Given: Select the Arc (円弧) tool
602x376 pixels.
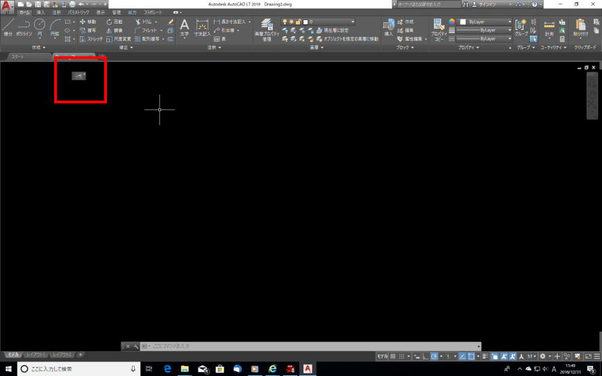Looking at the screenshot, I should tap(55, 27).
